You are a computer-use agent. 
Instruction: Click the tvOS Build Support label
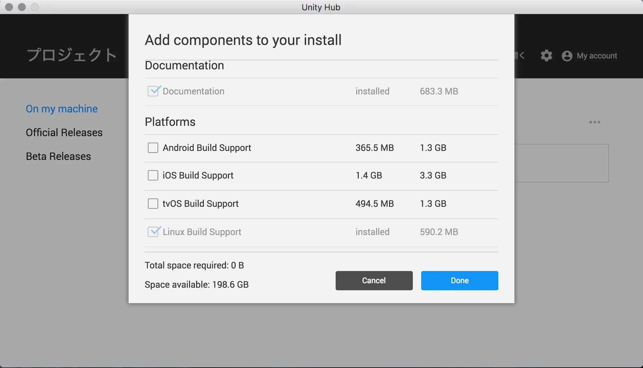click(200, 204)
